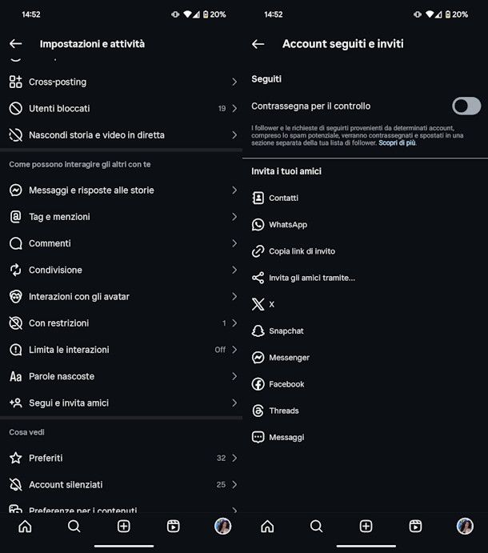
Task: Tap the Facebook logo icon
Action: pos(258,384)
